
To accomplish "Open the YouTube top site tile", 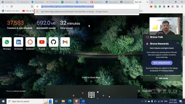I will pos(42,42).
